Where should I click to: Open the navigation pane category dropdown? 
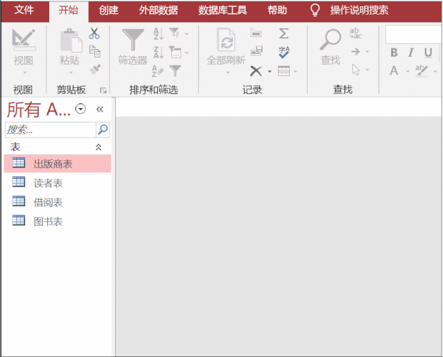click(x=80, y=109)
